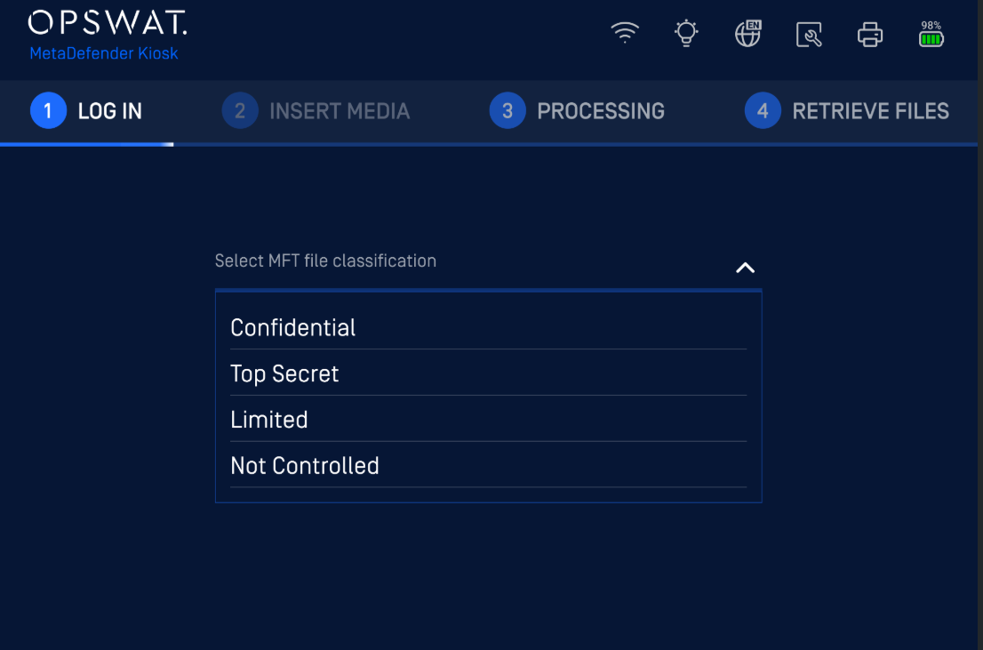This screenshot has width=983, height=650.
Task: Click the Wi-Fi status icon
Action: tap(625, 33)
